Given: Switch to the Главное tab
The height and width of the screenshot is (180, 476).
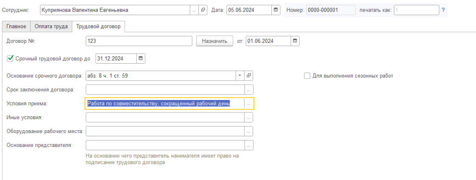Looking at the screenshot, I should (16, 27).
